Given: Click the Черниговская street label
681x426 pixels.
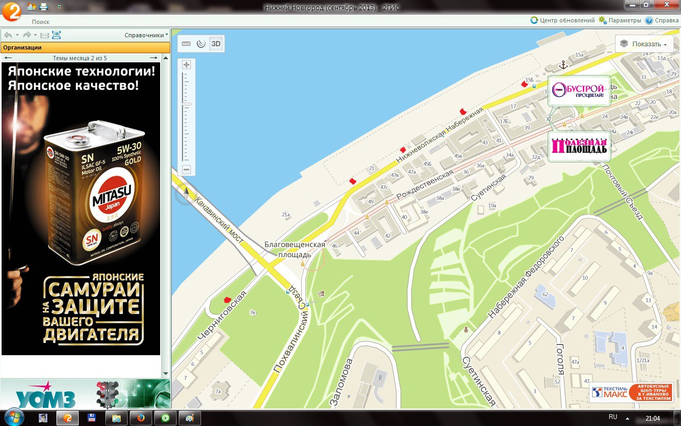Looking at the screenshot, I should [x=223, y=316].
